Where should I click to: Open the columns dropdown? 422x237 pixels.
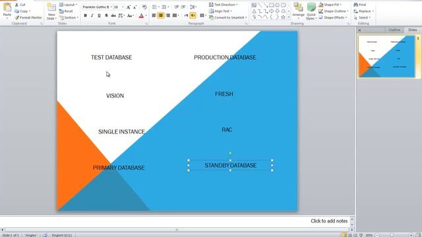[x=203, y=16]
